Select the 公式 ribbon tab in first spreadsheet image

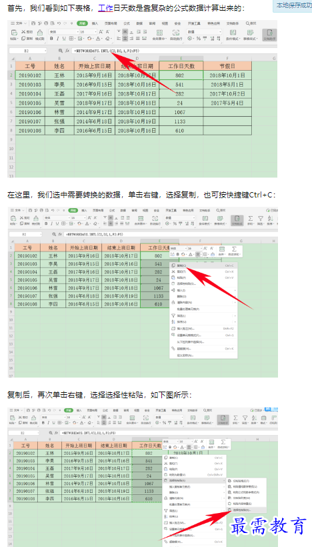(127, 23)
